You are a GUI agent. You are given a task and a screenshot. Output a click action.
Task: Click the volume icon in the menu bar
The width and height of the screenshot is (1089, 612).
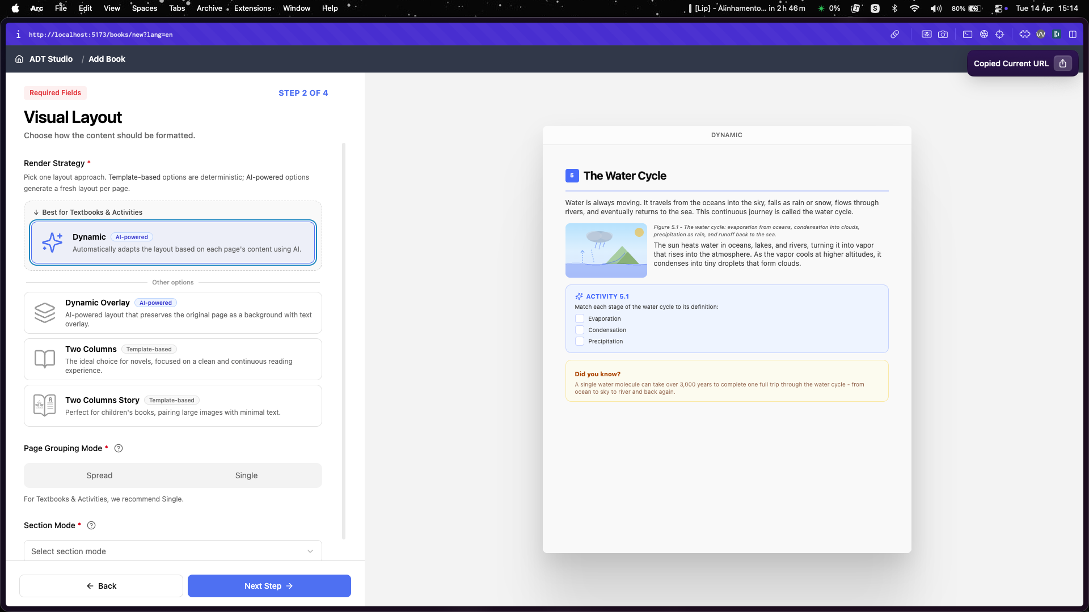coord(936,8)
